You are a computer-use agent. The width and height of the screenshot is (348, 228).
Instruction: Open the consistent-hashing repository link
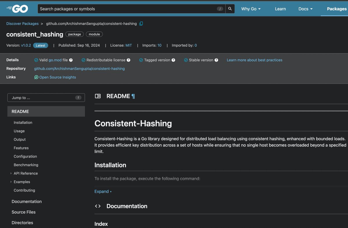coord(79,68)
